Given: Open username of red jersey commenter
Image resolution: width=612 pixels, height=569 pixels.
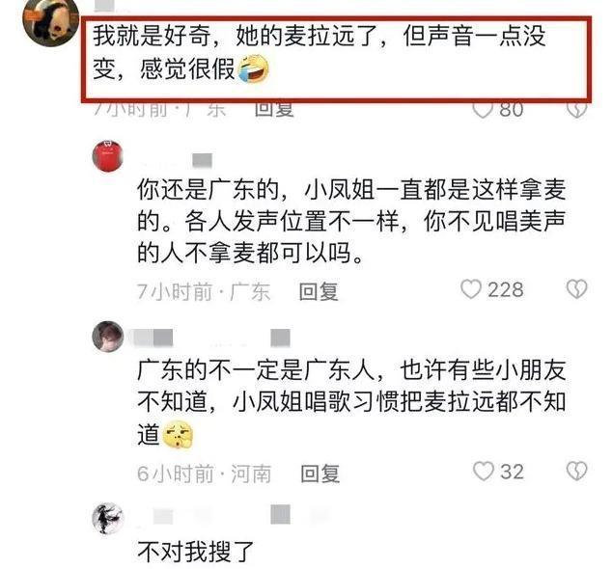Looking at the screenshot, I should pos(175,161).
